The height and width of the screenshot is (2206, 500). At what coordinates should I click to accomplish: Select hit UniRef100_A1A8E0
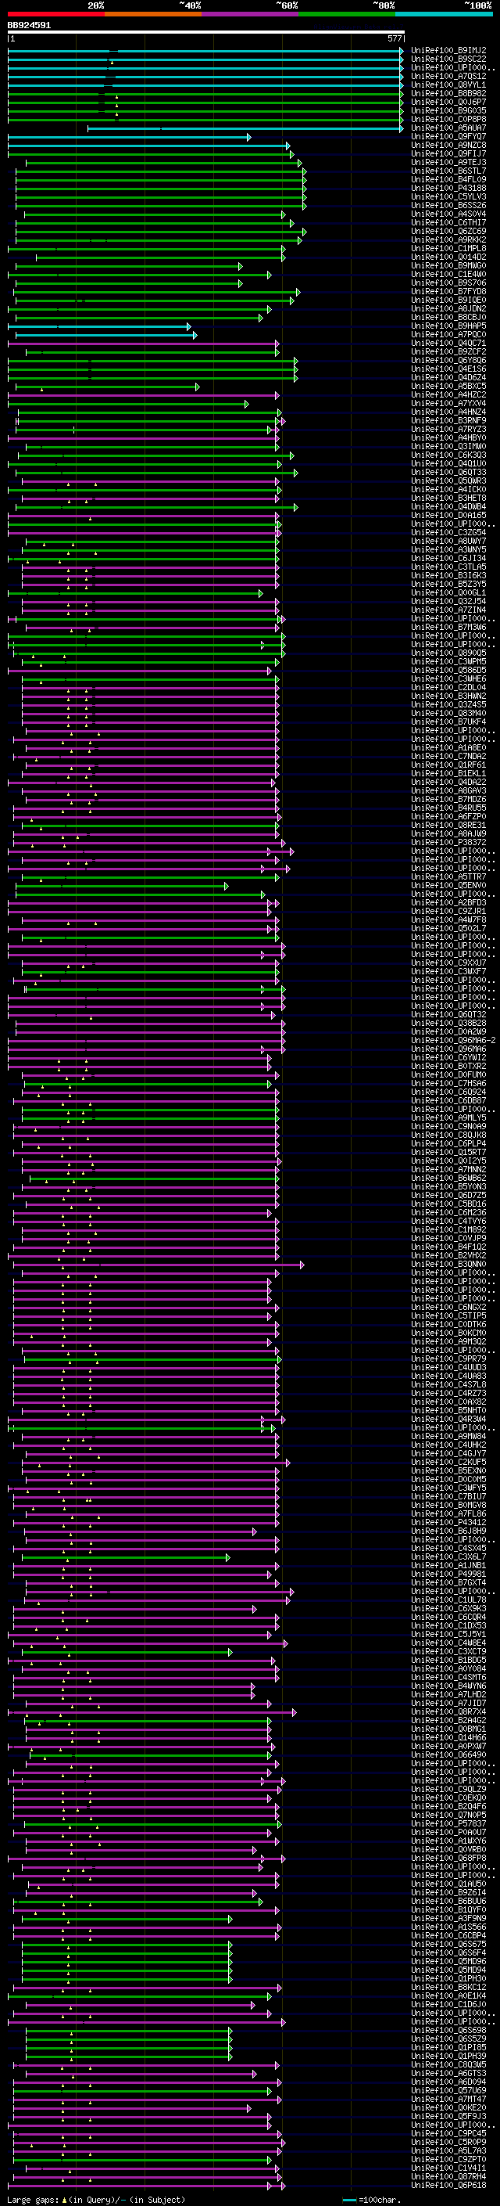448,747
